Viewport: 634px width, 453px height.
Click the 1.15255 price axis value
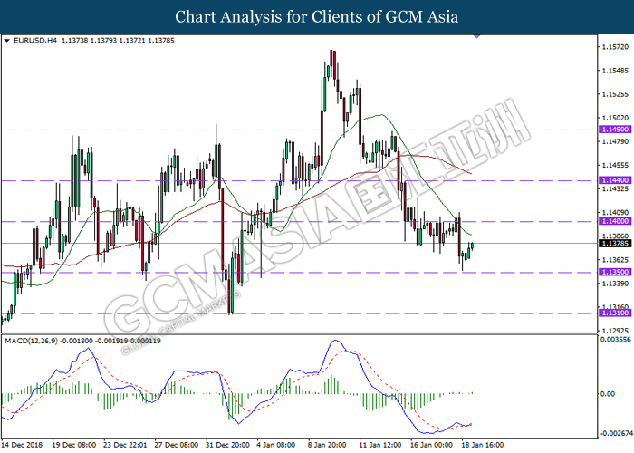pos(615,94)
